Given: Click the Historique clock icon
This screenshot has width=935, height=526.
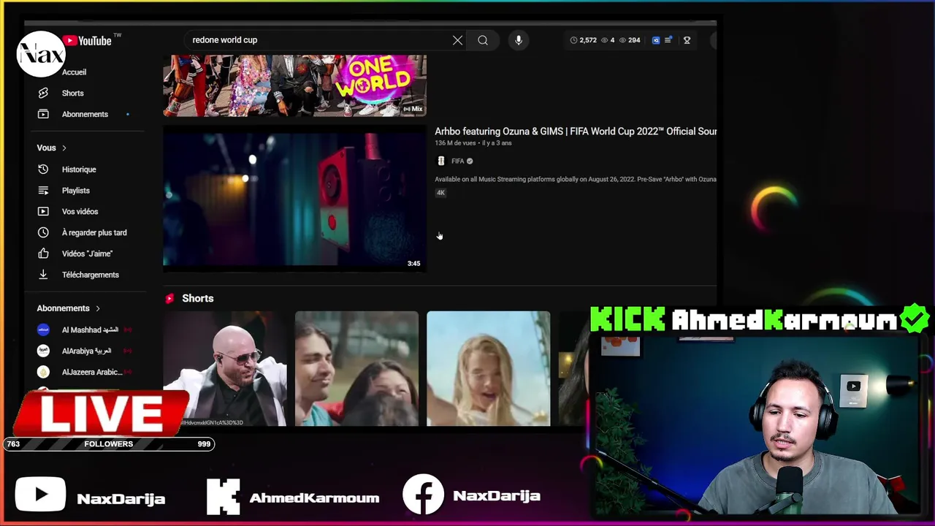Looking at the screenshot, I should (43, 169).
